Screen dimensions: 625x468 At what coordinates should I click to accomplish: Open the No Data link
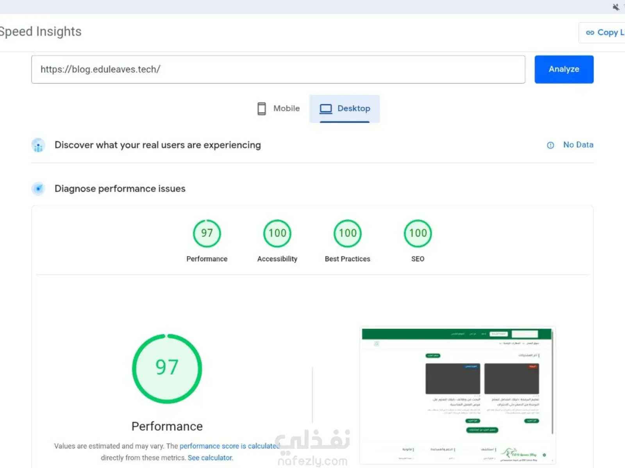pos(578,145)
